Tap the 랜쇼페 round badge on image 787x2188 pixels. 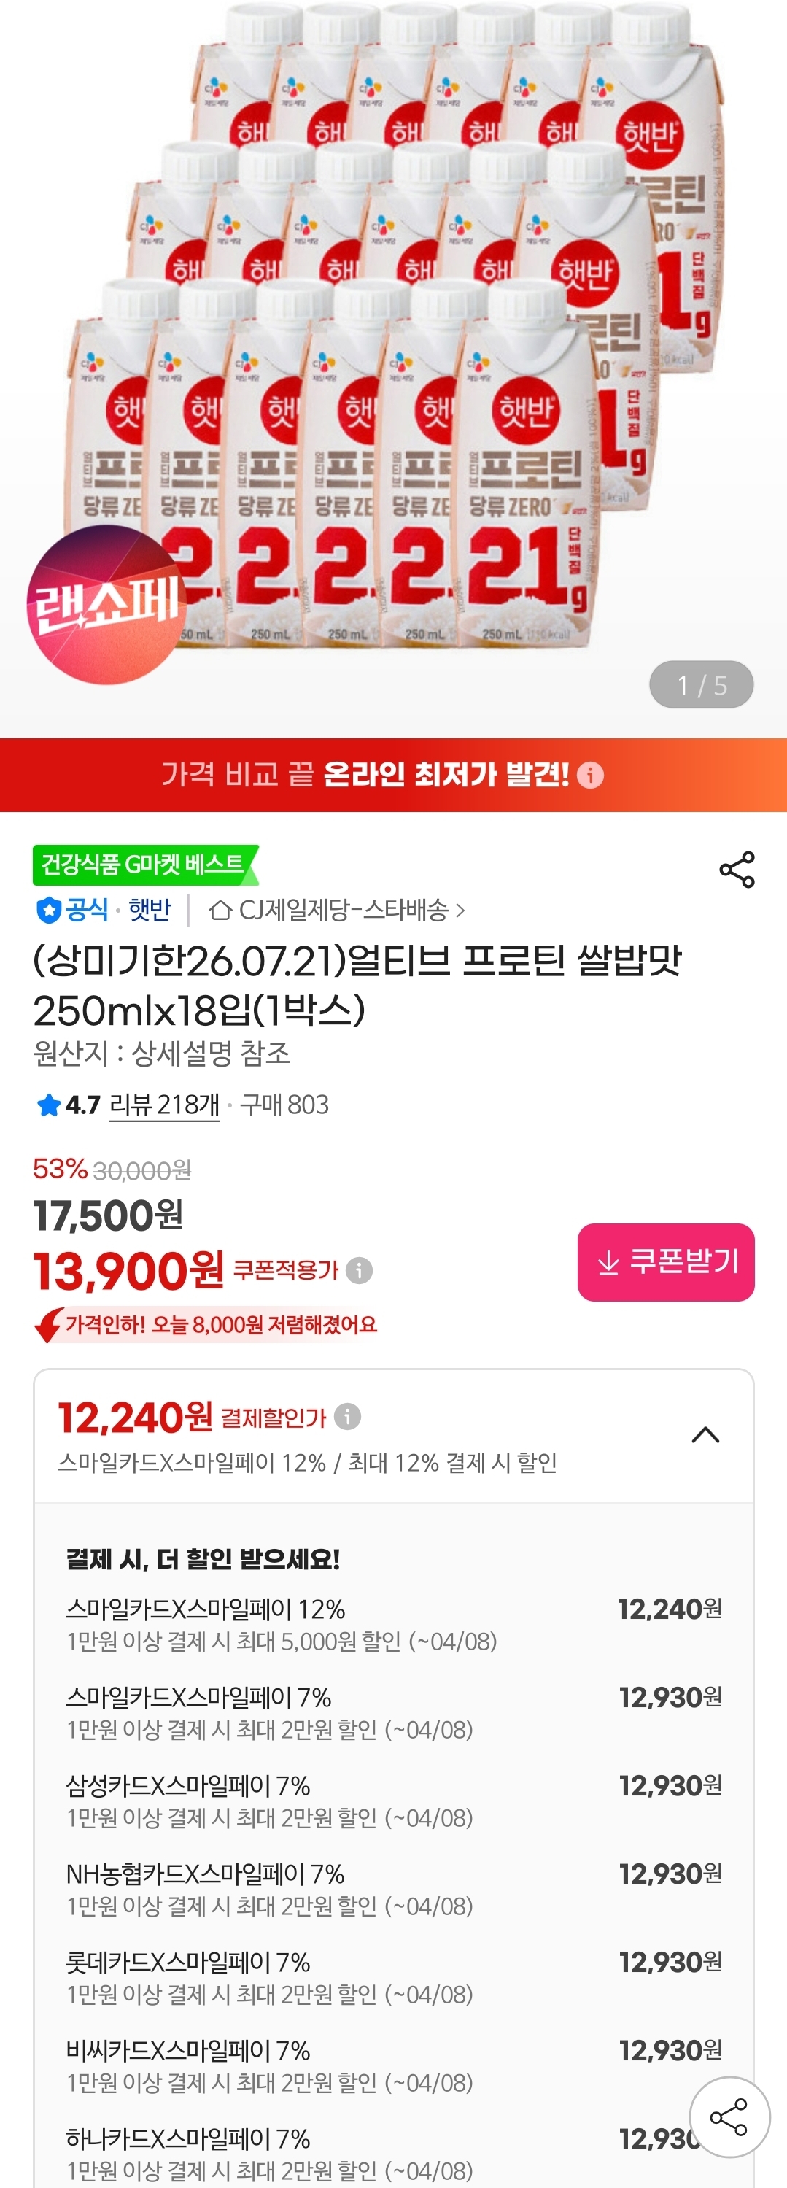click(x=107, y=604)
